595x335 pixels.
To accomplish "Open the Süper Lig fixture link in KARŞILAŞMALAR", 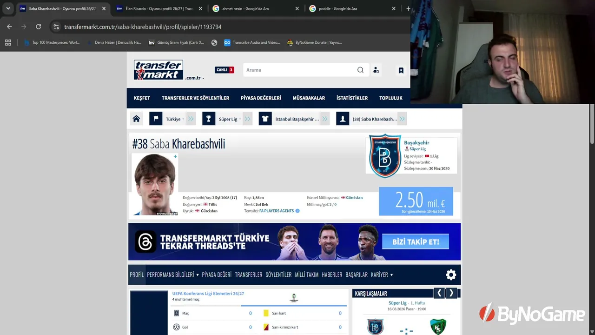I will (397, 303).
